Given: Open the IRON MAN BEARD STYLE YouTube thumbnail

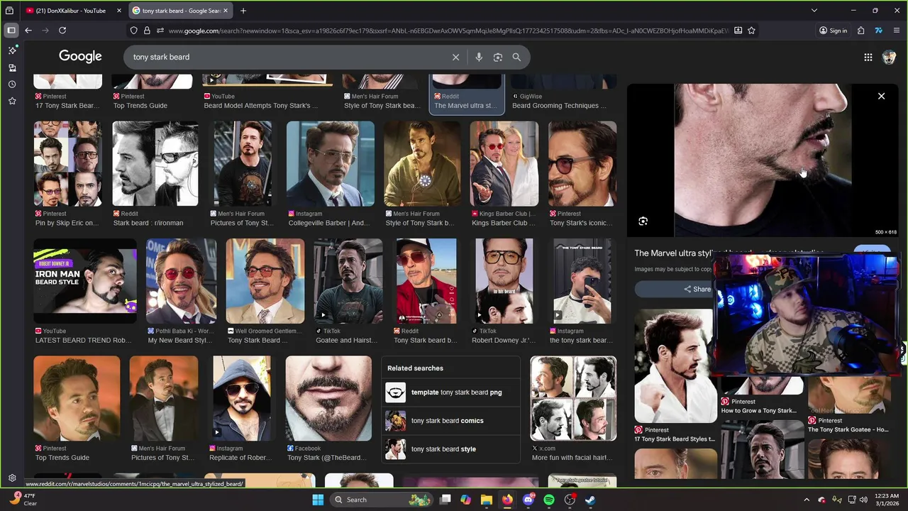Looking at the screenshot, I should [x=85, y=281].
